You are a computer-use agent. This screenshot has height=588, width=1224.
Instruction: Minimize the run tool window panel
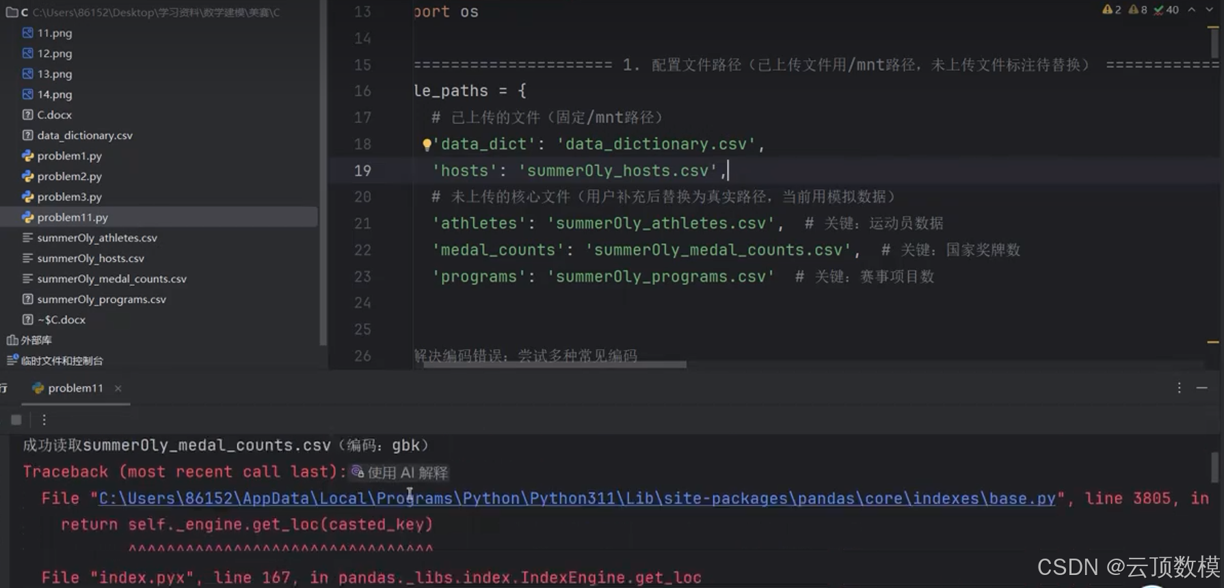pyautogui.click(x=1201, y=388)
